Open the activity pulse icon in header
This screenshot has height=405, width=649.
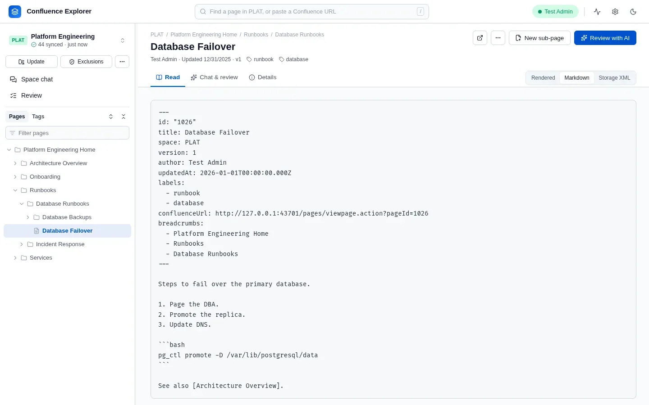point(597,12)
